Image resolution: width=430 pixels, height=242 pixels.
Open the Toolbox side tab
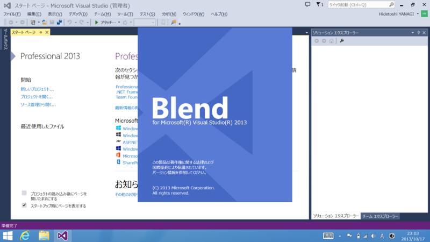(5, 39)
